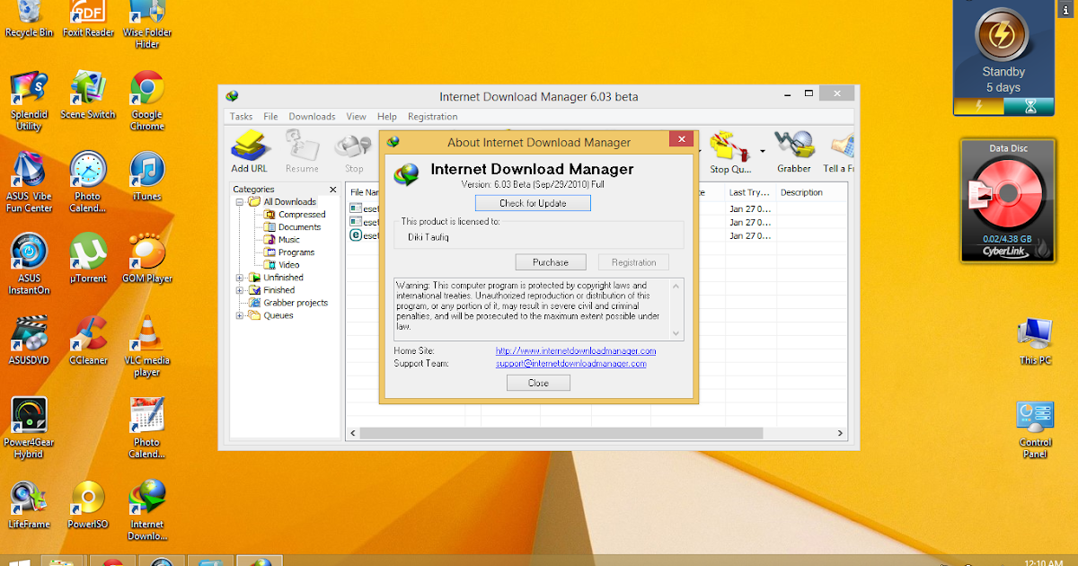Launch CCleaner from the desktop
This screenshot has width=1078, height=566.
(88, 340)
